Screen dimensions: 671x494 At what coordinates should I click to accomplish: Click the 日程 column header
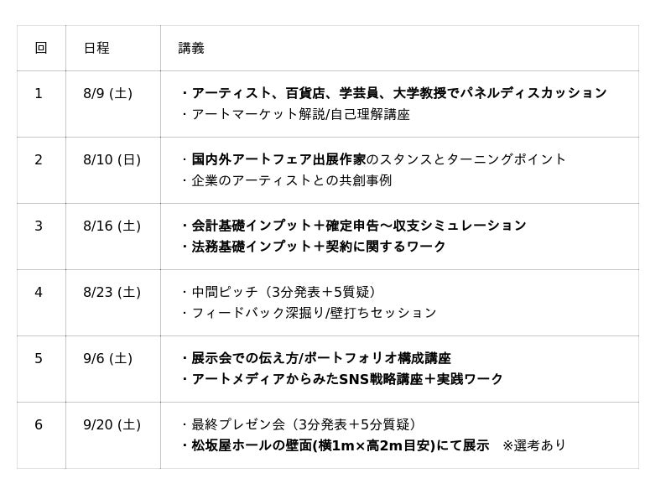(96, 49)
